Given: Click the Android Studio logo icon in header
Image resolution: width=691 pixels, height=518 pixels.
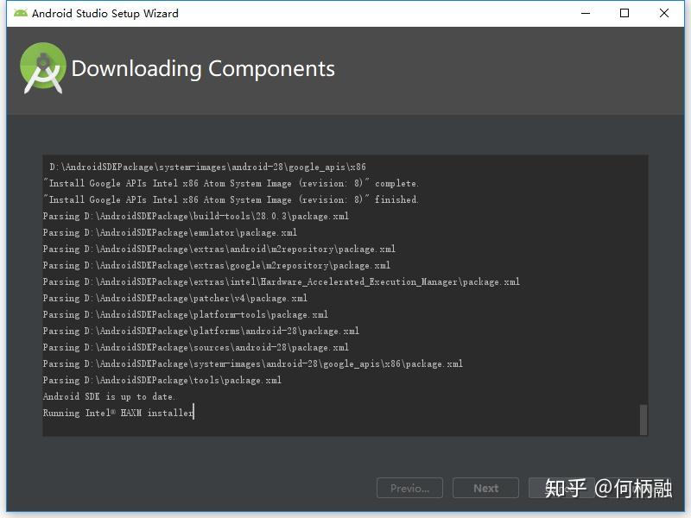Looking at the screenshot, I should (42, 68).
